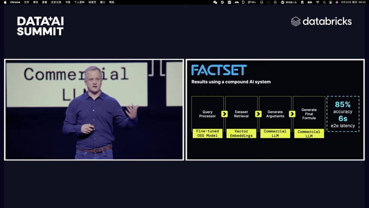369x208 pixels.
Task: Click the WeChat icon in menu bar
Action: point(215,2)
